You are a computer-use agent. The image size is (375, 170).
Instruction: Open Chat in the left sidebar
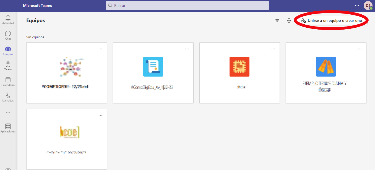tap(8, 35)
